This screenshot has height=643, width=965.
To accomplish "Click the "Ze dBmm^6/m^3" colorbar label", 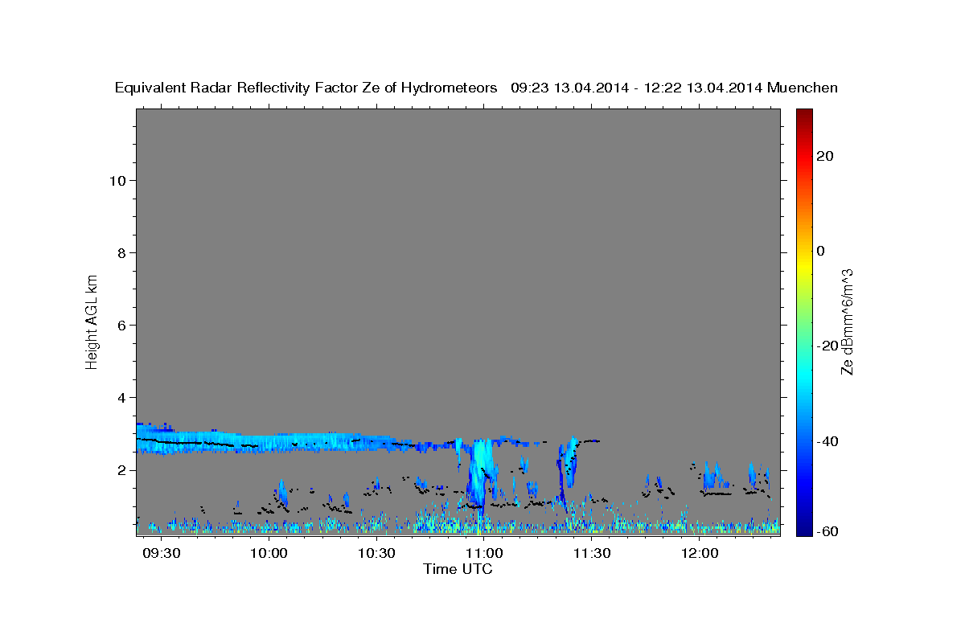I will (847, 321).
